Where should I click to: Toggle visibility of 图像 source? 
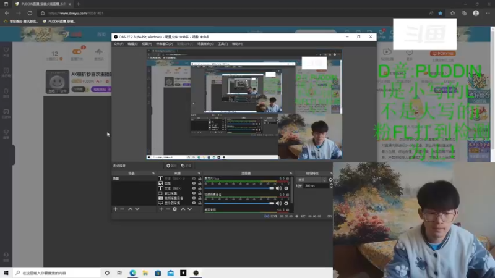coord(194,183)
